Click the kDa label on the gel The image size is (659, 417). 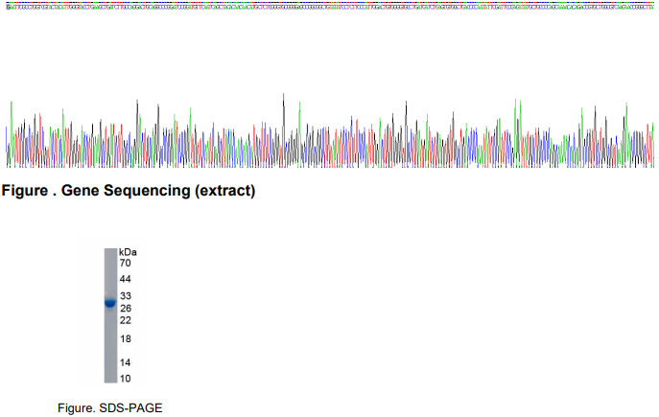(128, 252)
